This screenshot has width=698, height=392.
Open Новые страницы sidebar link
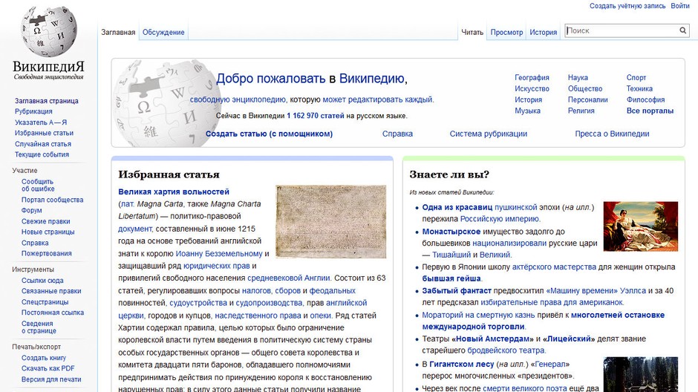point(48,232)
